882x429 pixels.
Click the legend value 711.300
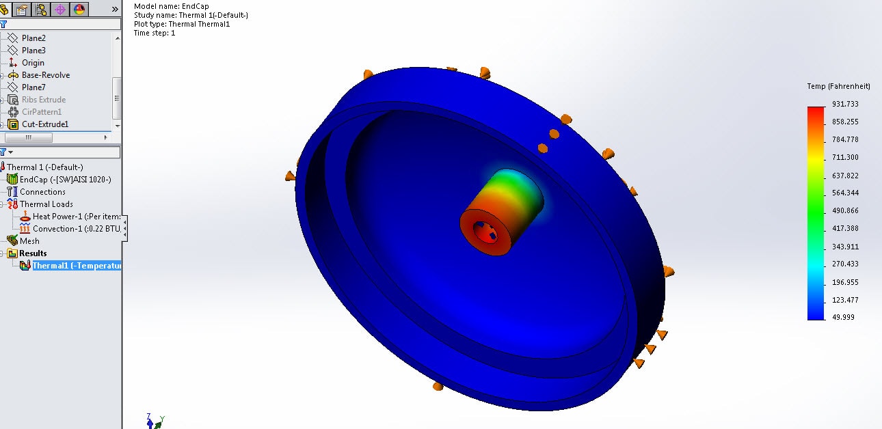[845, 157]
